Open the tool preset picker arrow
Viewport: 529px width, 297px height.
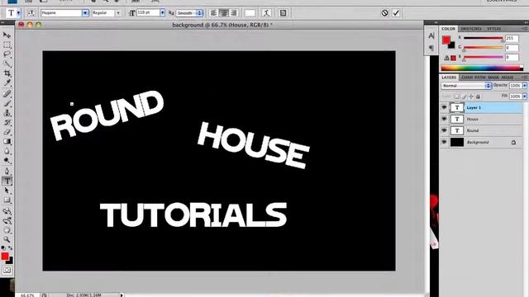click(18, 13)
